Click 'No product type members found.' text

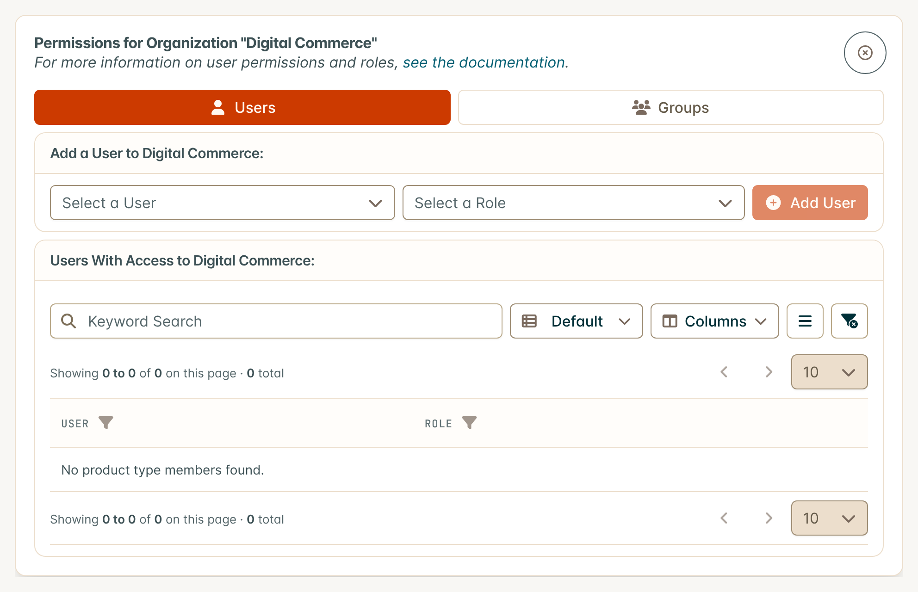162,470
